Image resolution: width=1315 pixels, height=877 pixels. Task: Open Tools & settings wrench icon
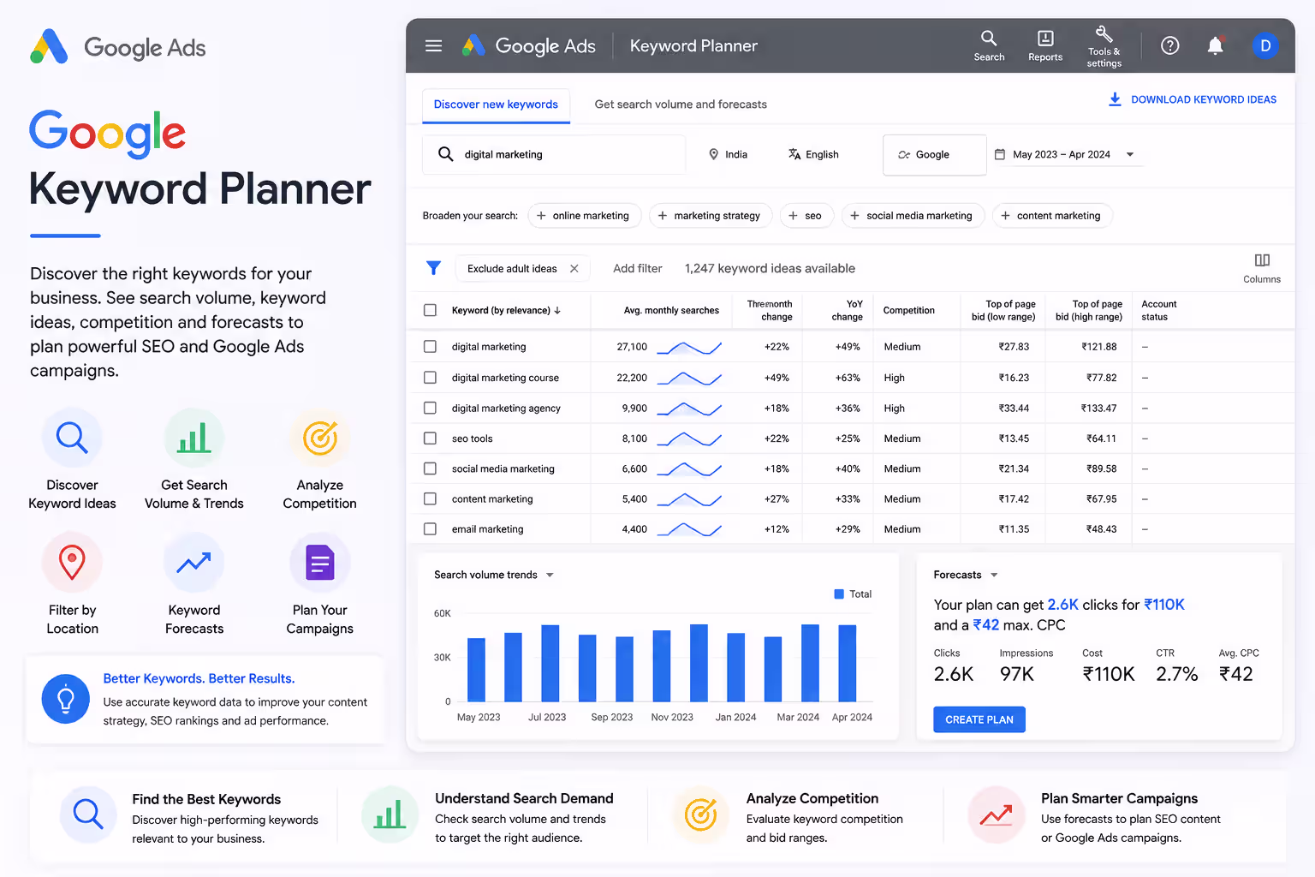click(x=1104, y=34)
